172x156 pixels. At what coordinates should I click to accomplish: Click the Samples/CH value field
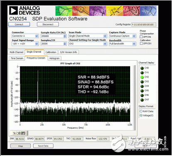tap(52, 44)
